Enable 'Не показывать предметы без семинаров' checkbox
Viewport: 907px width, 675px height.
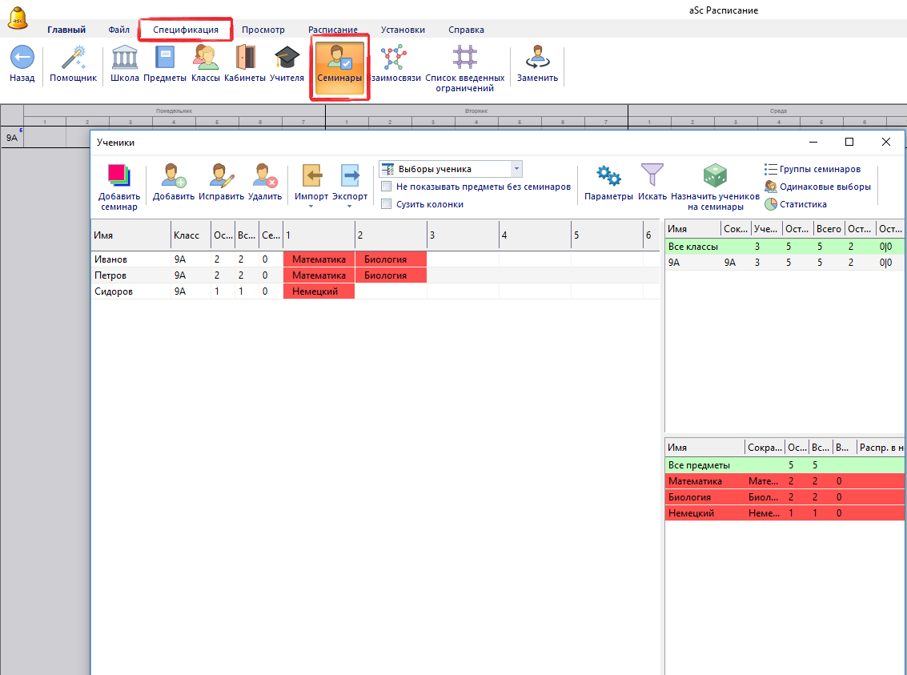(387, 187)
